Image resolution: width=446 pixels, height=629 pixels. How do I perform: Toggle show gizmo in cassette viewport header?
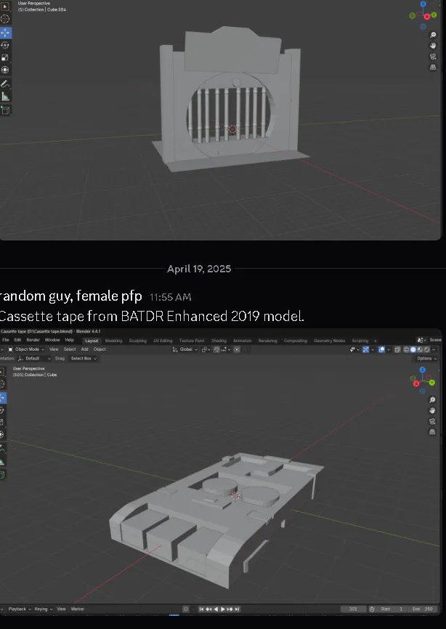coord(365,349)
